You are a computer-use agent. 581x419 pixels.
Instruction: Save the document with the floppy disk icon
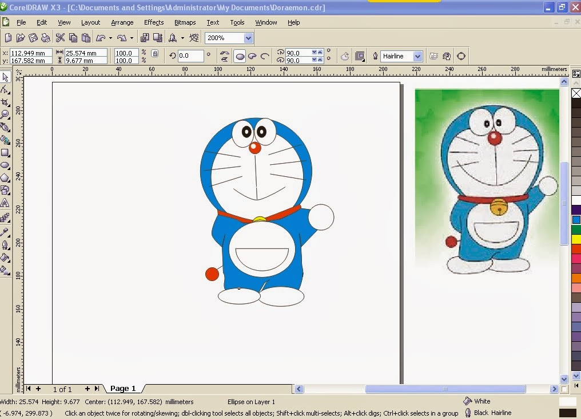click(33, 37)
